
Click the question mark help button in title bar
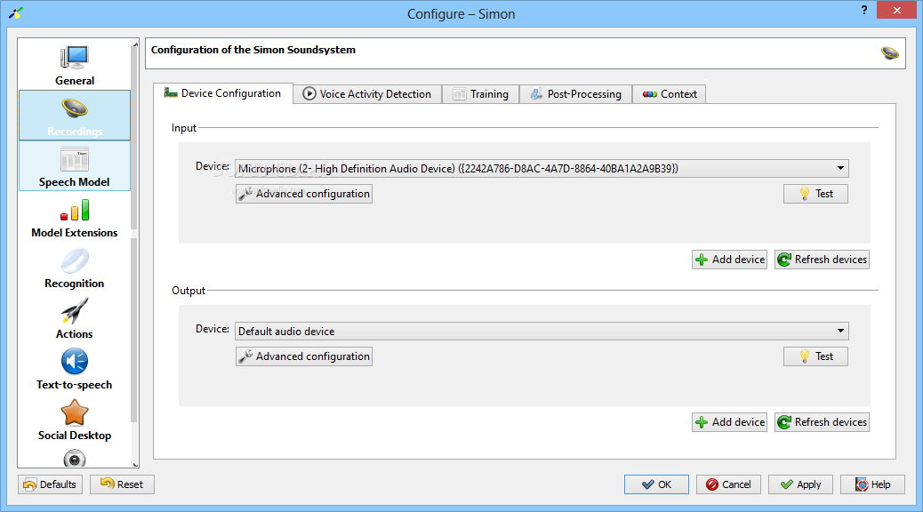click(x=864, y=10)
